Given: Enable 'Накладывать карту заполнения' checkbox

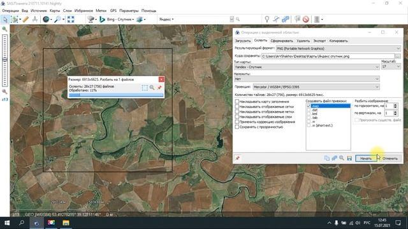Looking at the screenshot, I should point(237,102).
